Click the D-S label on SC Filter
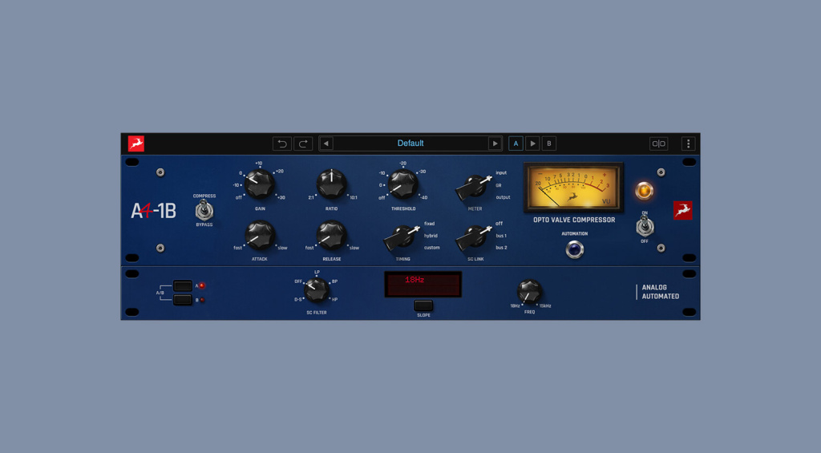The image size is (821, 453). tap(298, 300)
